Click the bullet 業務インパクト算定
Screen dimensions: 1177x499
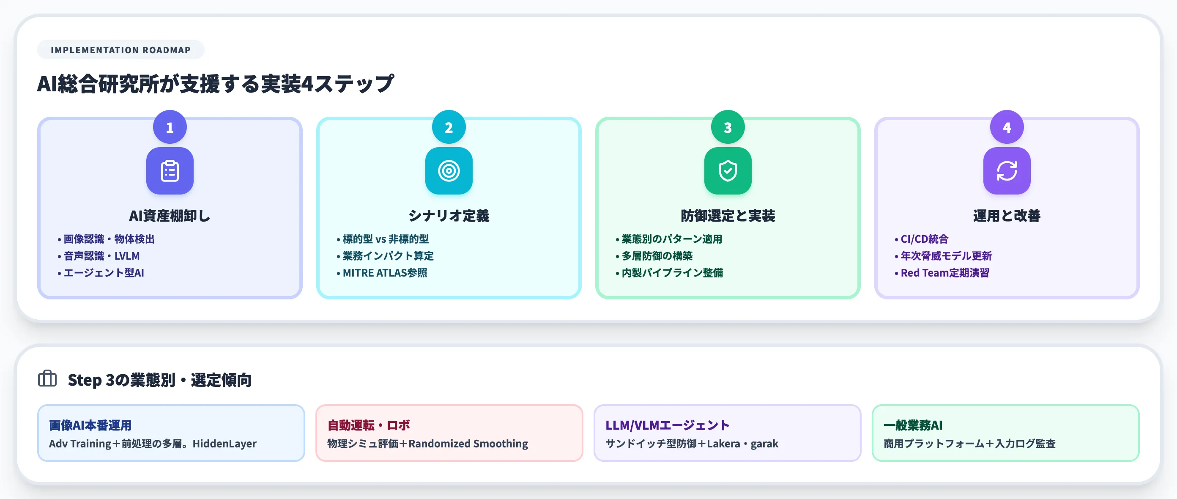(x=385, y=256)
